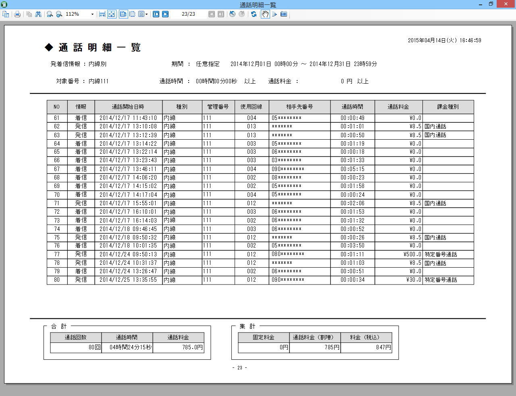Click the Refresh report icon
This screenshot has width=516, height=396.
(x=254, y=14)
